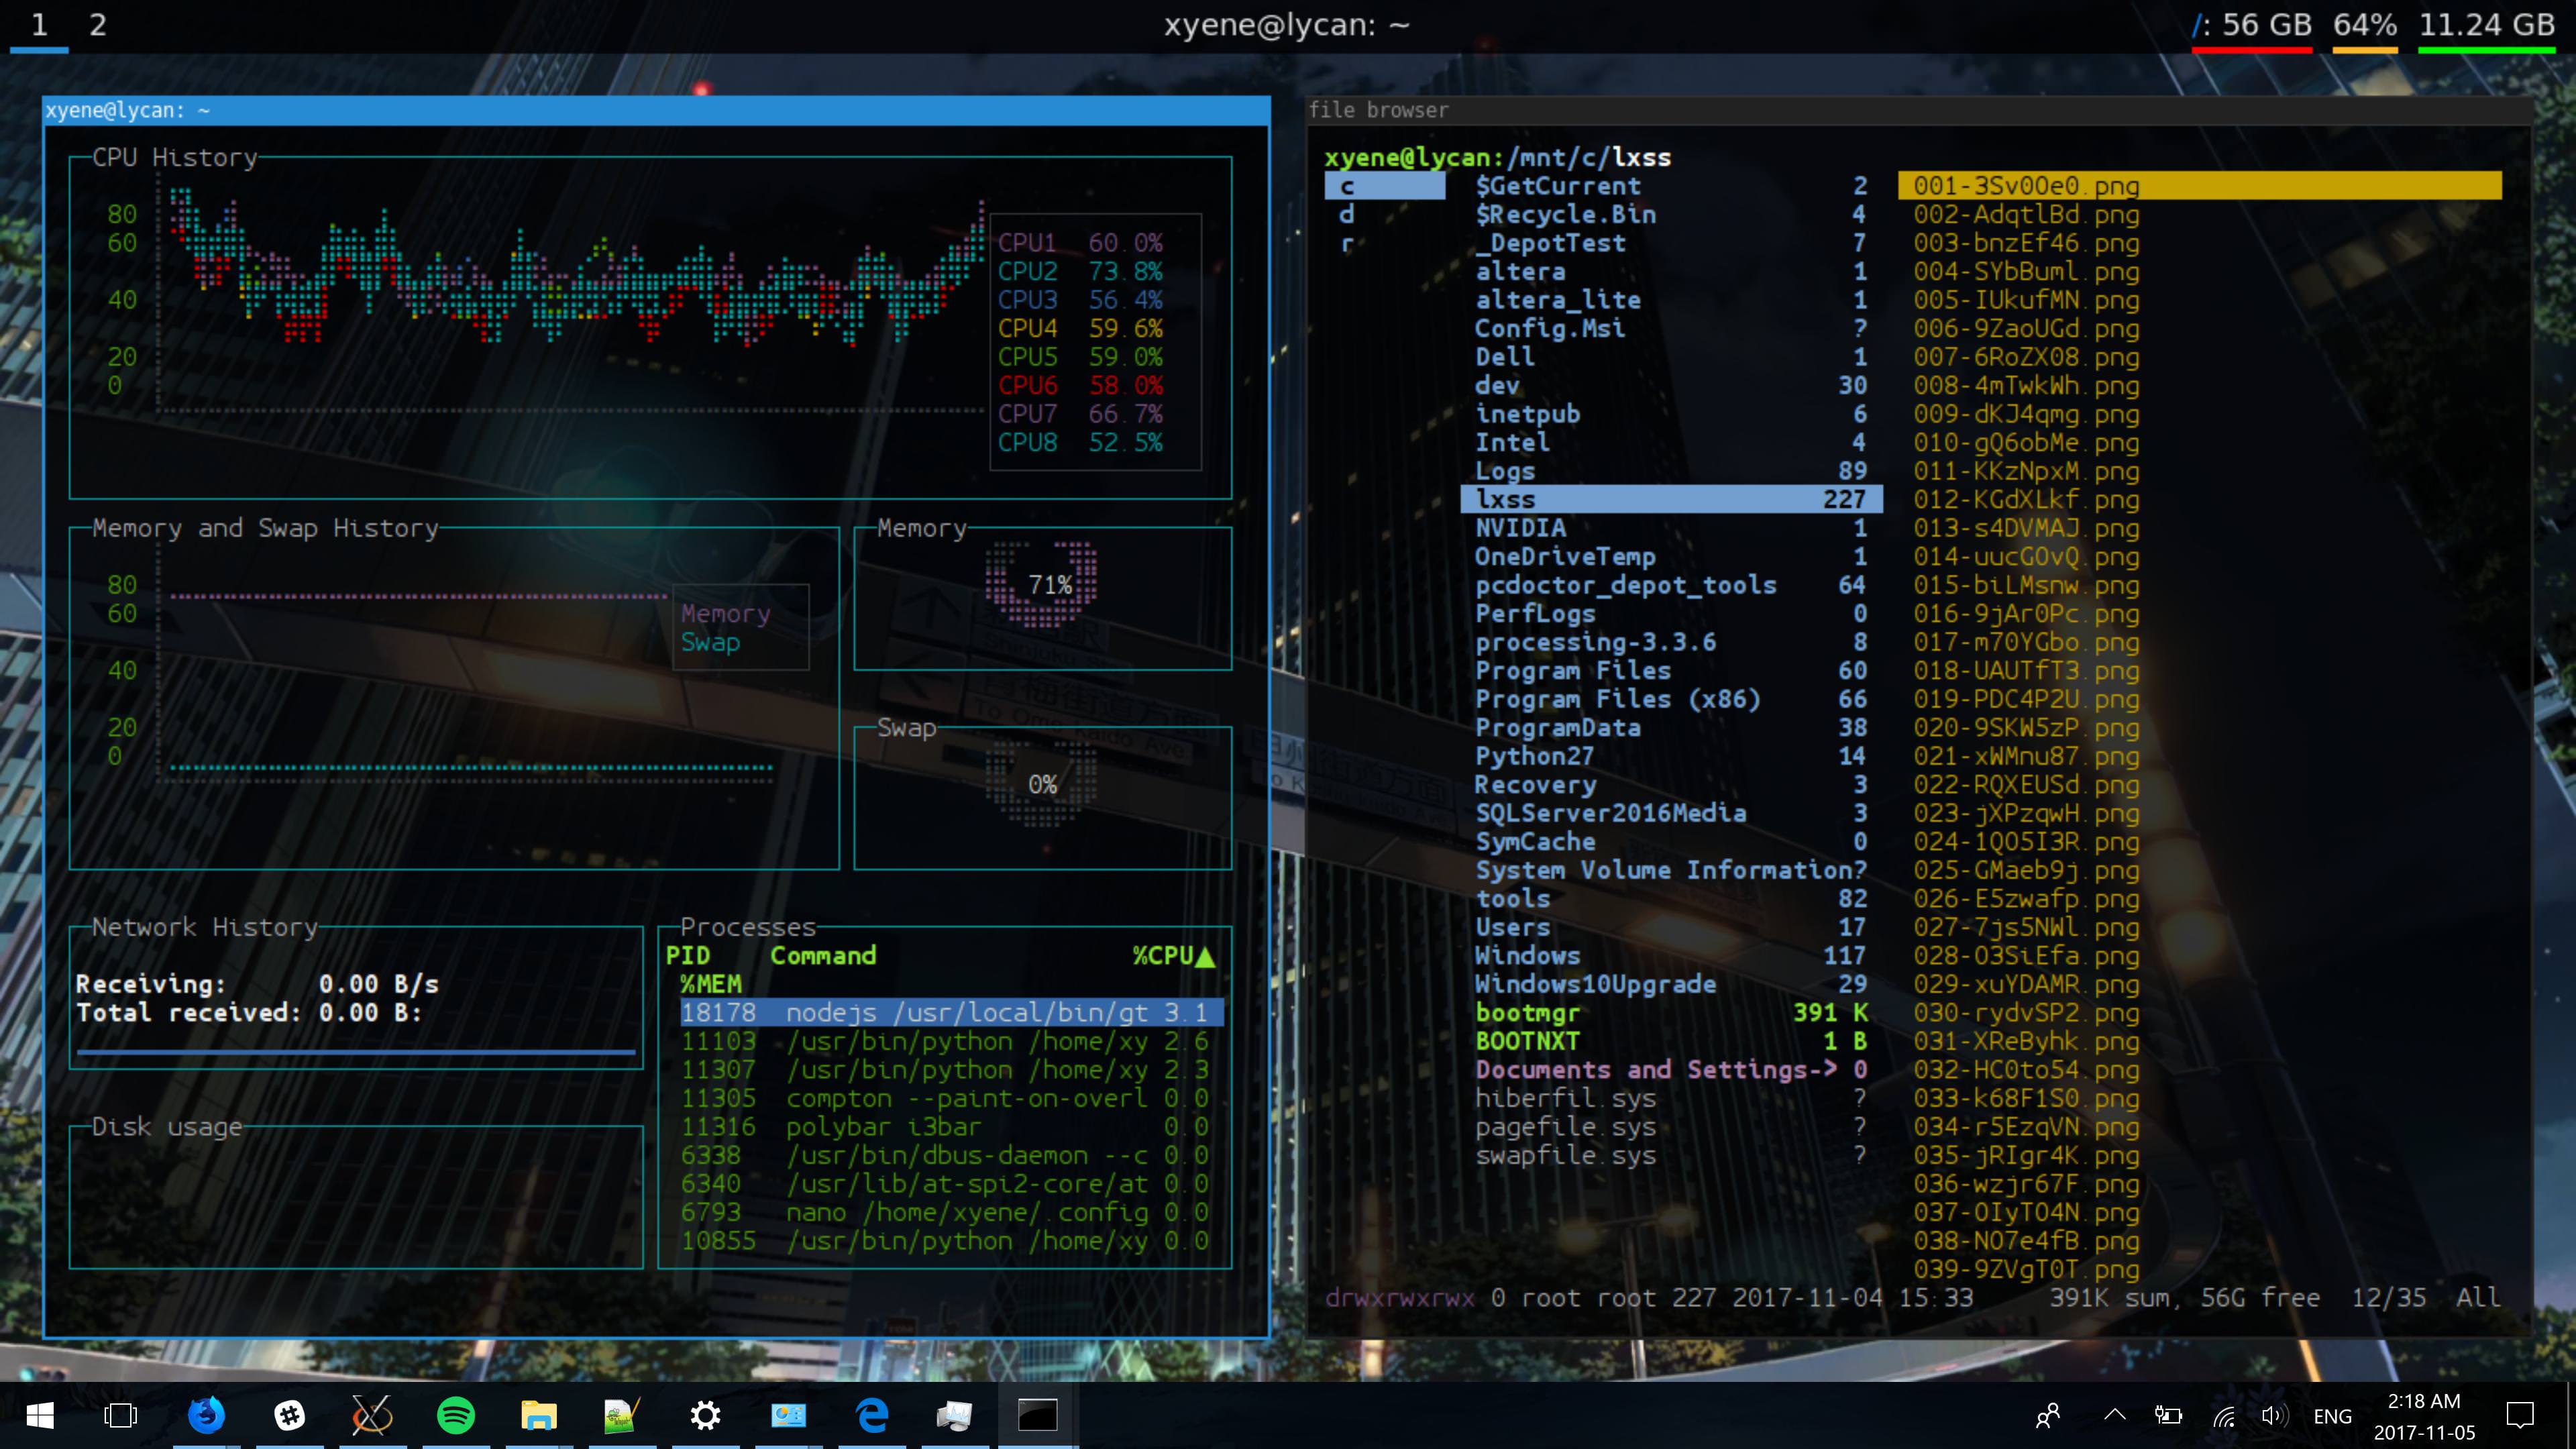Switch to workspace 2 in polybar
This screenshot has width=2576, height=1449.
pyautogui.click(x=97, y=25)
